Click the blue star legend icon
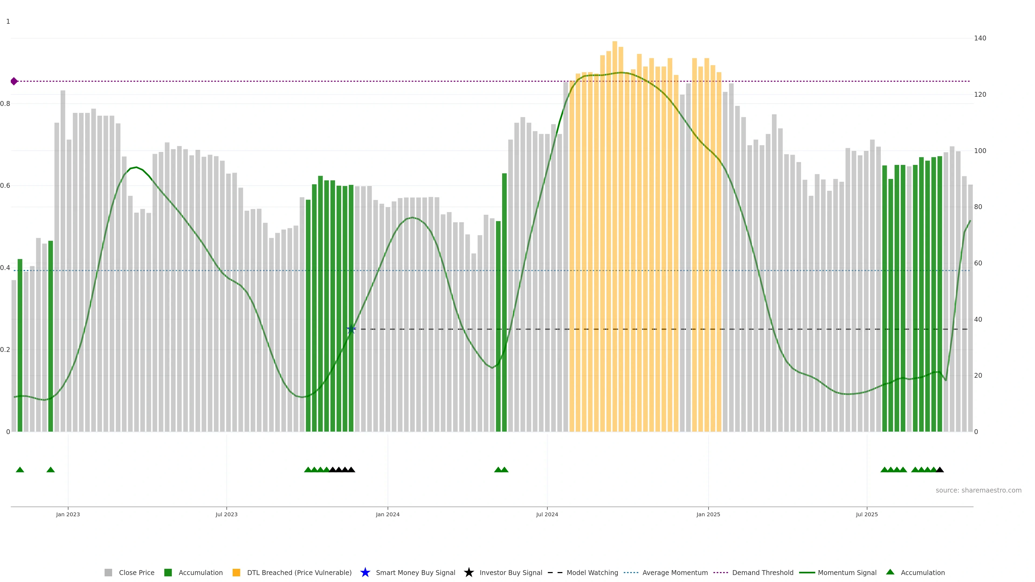The image size is (1035, 582). coord(365,572)
